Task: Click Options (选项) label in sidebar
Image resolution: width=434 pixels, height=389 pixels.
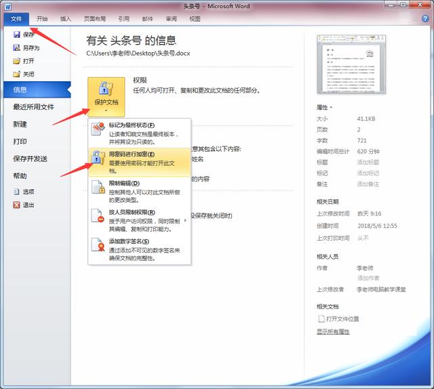Action: pos(28,192)
